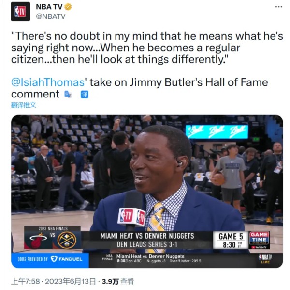This screenshot has width=290, height=290.
Task: Click the NBA TV Live watermark
Action: tap(265, 259)
